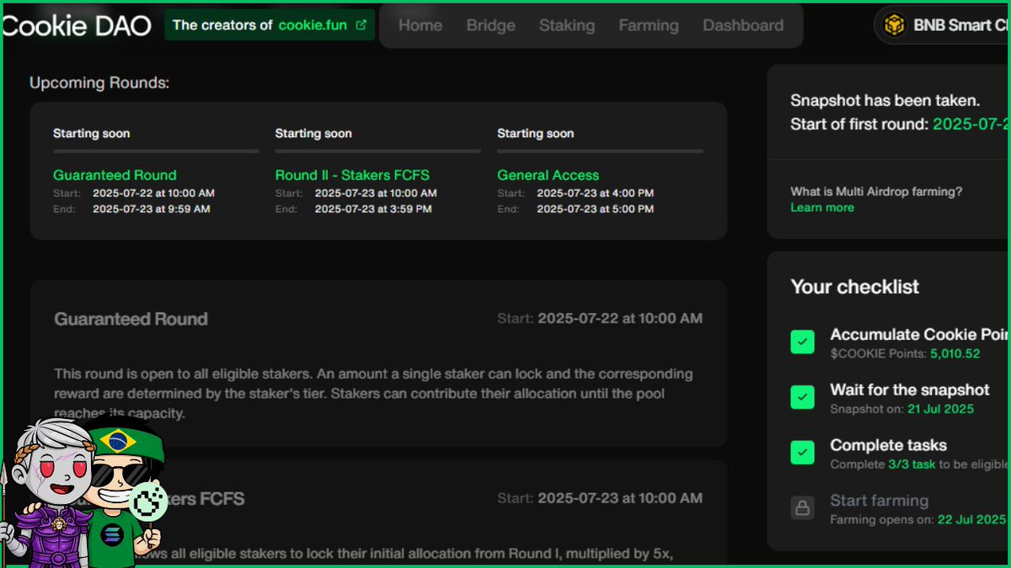Click the 3/3 task completion text

point(912,464)
